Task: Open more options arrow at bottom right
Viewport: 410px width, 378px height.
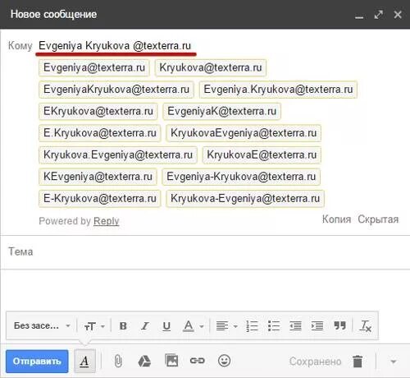Action: tap(394, 362)
